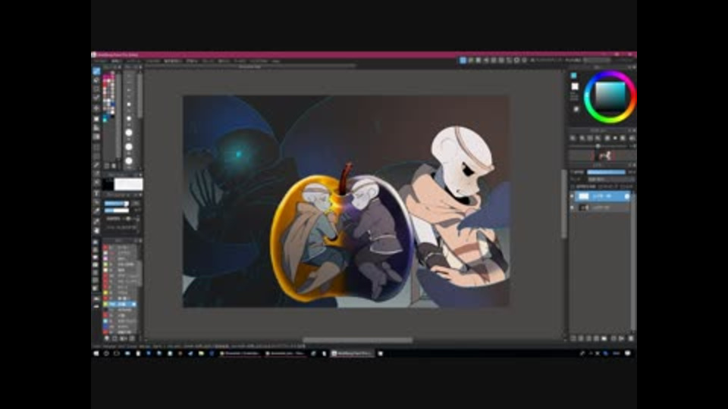Screen dimensions: 728x409
Task: Click the canvas horizontal scrollbar
Action: click(x=357, y=340)
